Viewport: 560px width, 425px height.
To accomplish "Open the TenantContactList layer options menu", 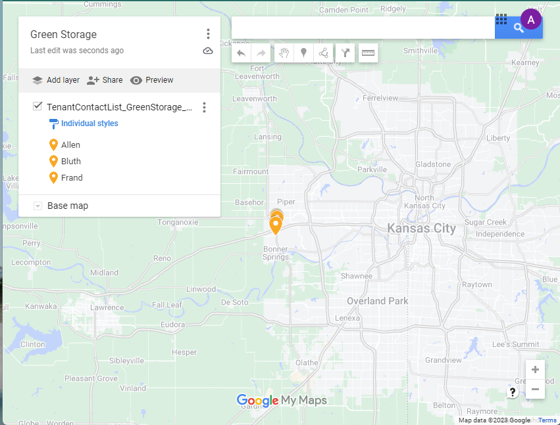I will (x=204, y=107).
